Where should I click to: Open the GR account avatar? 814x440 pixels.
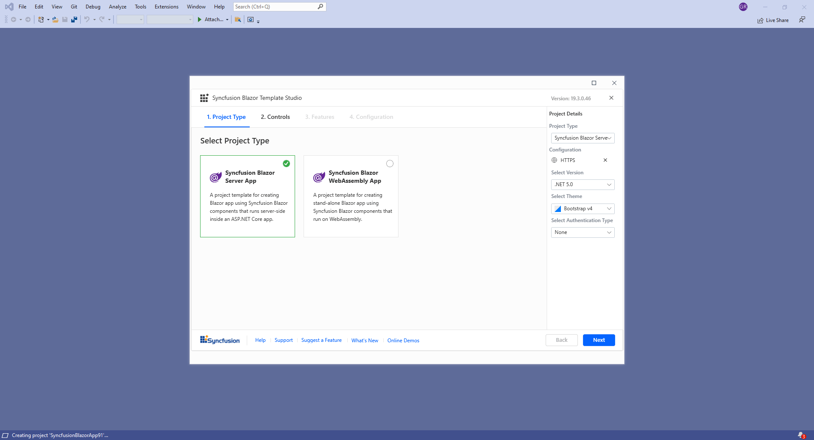tap(743, 6)
